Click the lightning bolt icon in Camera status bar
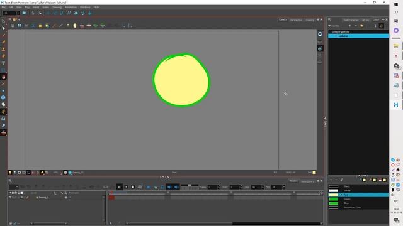 click(x=42, y=173)
